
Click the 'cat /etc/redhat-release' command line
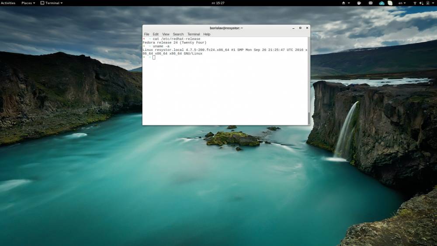pos(177,39)
